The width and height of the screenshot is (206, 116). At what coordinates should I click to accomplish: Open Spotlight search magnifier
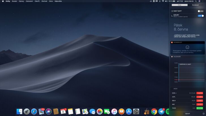196,1
